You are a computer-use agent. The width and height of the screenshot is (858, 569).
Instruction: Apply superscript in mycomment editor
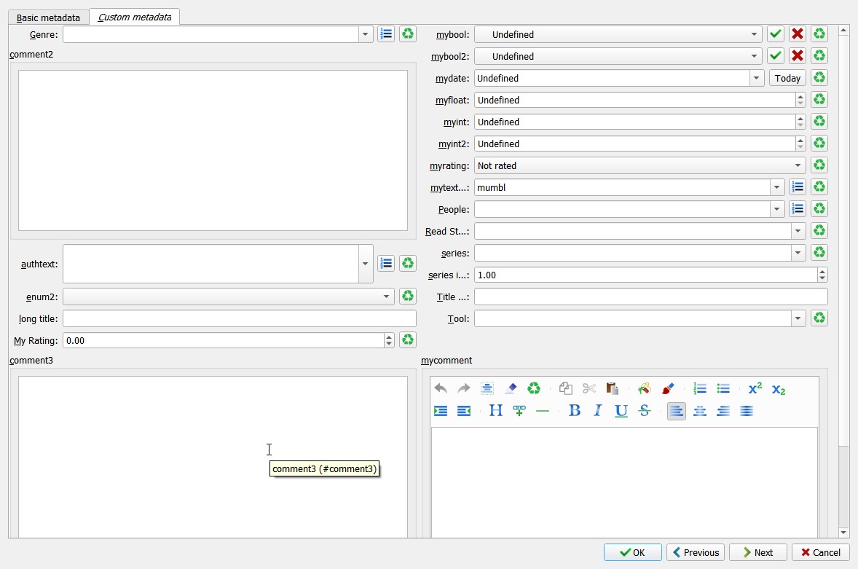755,388
